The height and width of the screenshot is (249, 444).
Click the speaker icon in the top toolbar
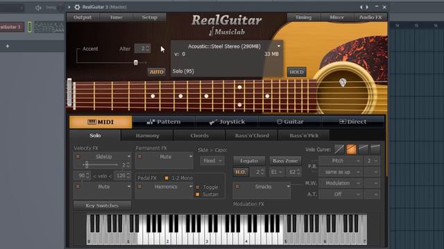point(39,8)
